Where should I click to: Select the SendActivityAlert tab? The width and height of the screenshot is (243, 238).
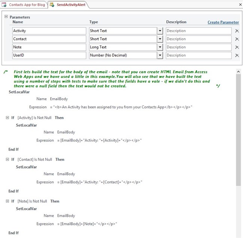coord(72,4)
